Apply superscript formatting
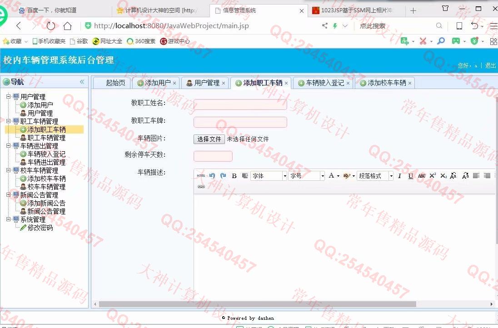The width and height of the screenshot is (498, 328). [433, 176]
